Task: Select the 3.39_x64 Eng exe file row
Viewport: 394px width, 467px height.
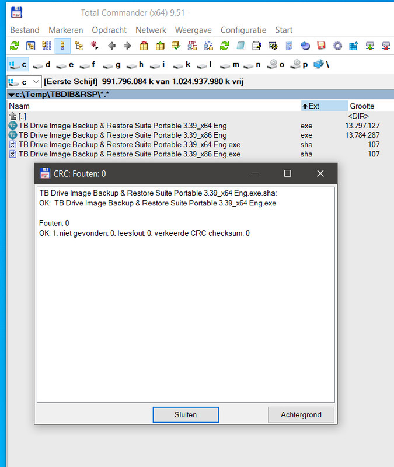Action: pos(200,126)
